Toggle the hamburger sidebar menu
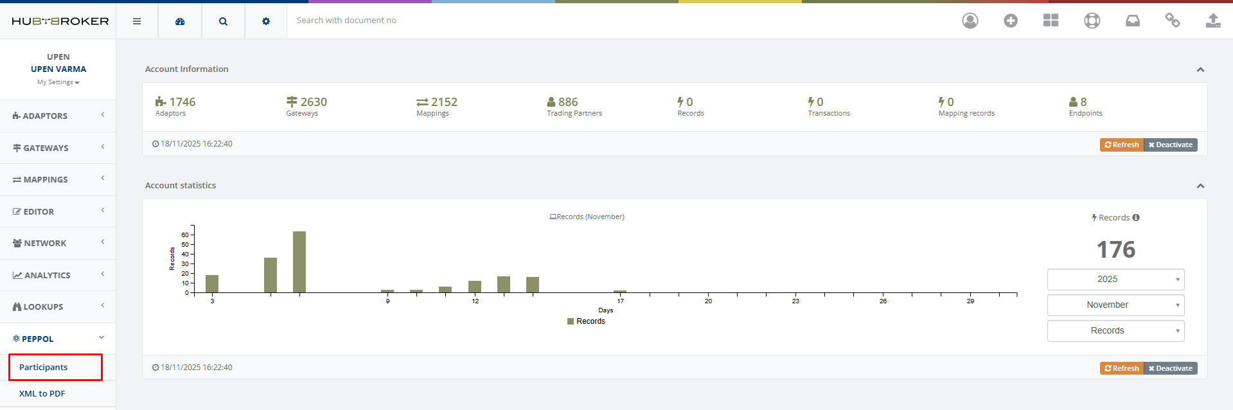 click(x=137, y=21)
